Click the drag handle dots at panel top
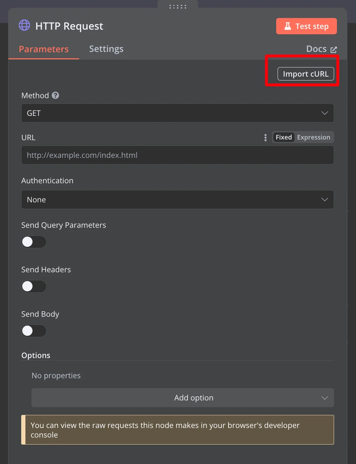The image size is (356, 464). click(x=178, y=6)
